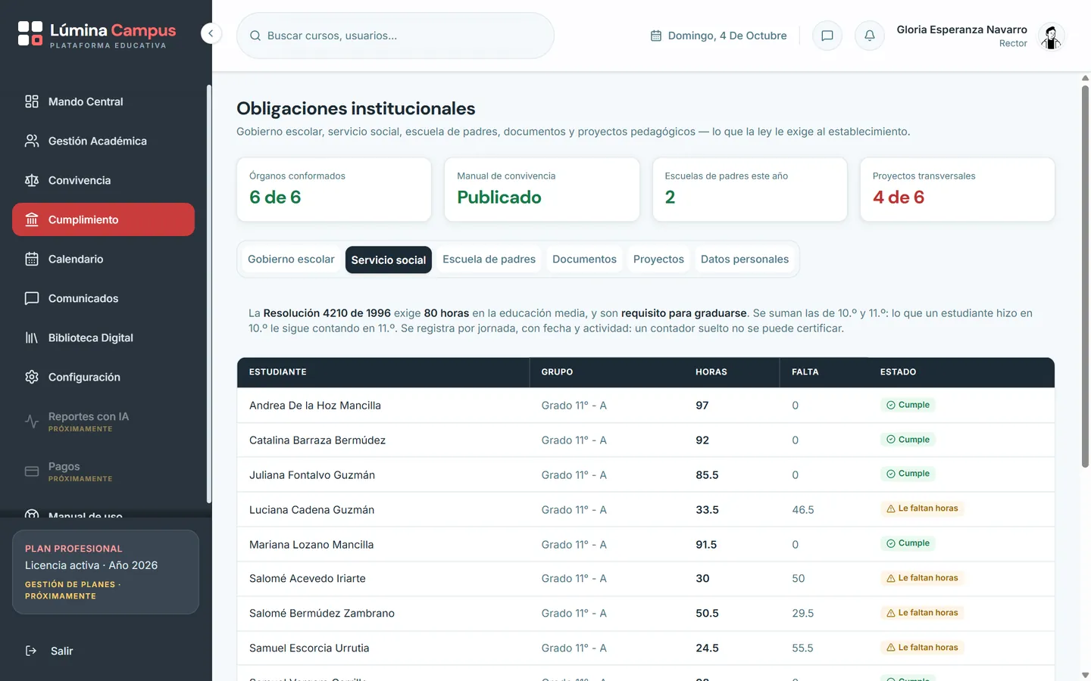Viewport: 1091px width, 681px height.
Task: Click the calendar icon beside the date
Action: coord(656,36)
